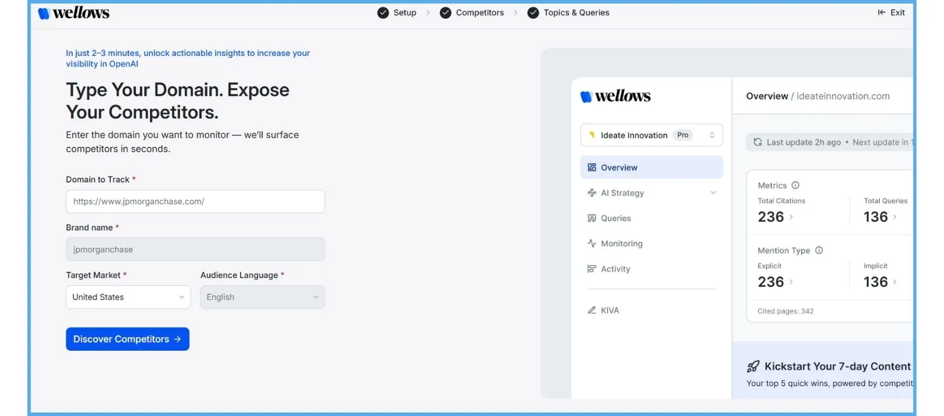944x416 pixels.
Task: Click the "Type Your Domain. Expose Your Competitors." heading
Action: point(178,101)
